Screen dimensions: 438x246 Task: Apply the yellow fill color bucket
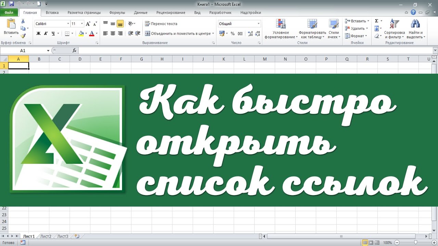point(81,33)
